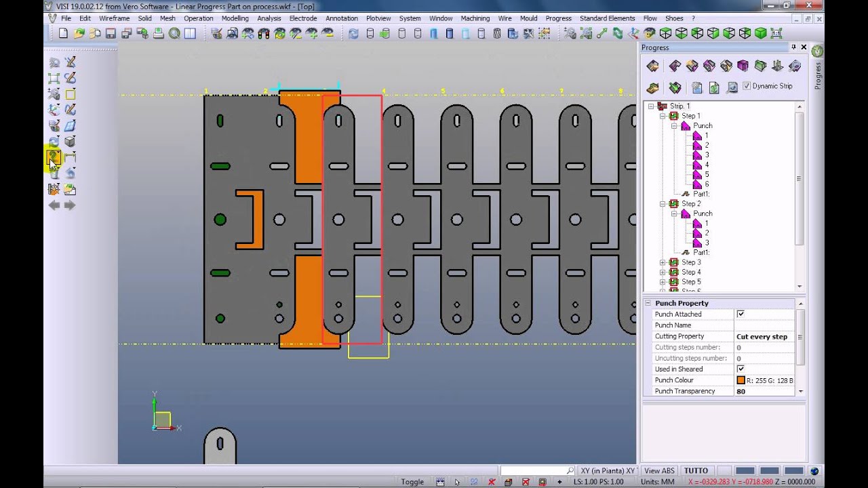Image resolution: width=868 pixels, height=488 pixels.
Task: Click the green diagonal arrow measure icon
Action: [601, 33]
